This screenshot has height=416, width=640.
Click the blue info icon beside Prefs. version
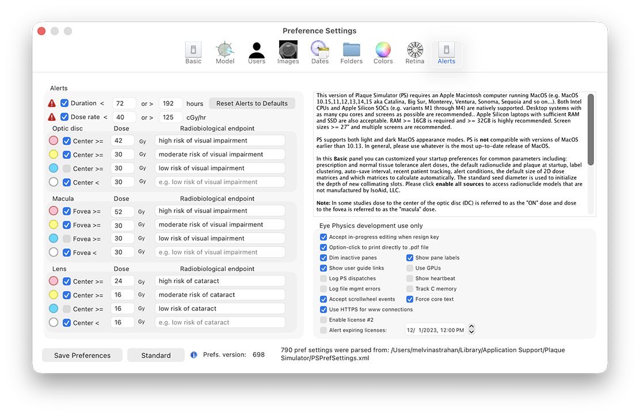194,355
